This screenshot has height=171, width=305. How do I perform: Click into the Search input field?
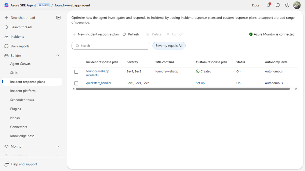pyautogui.click(x=113, y=46)
